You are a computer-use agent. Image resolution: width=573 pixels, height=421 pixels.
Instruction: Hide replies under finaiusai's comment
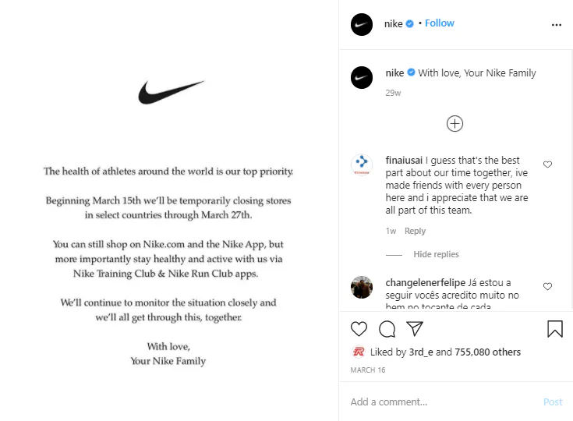point(436,254)
